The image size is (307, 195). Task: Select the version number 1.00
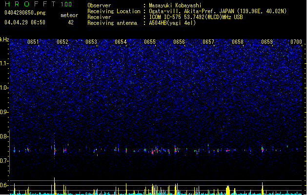(x=66, y=4)
